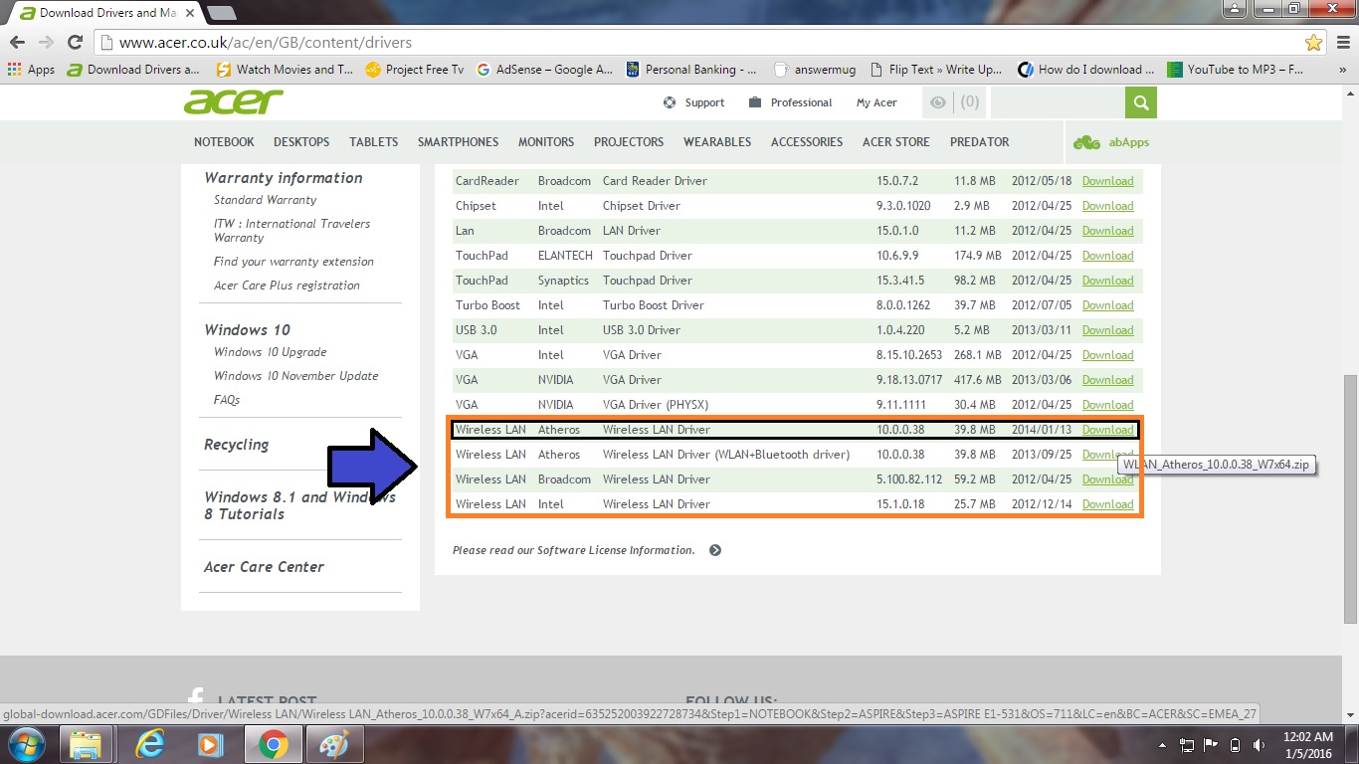Open the Watch Movies bookmark
Image resolution: width=1359 pixels, height=764 pixels.
click(x=285, y=70)
